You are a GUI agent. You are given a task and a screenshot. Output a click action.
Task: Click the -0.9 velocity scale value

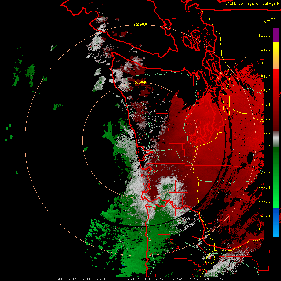coord(266,132)
